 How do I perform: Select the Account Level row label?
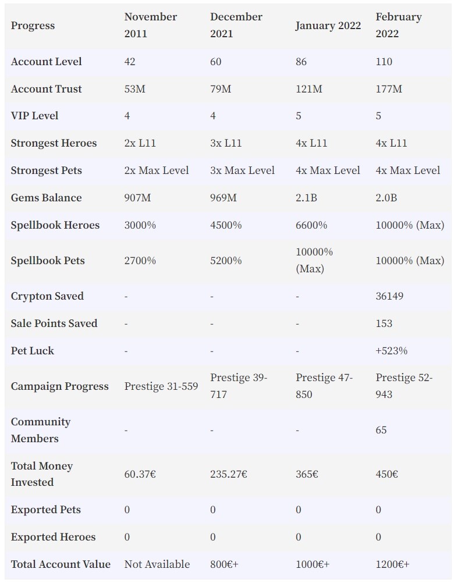pos(46,61)
